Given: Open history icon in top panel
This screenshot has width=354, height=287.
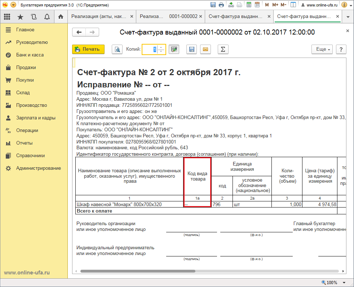Looking at the screenshot, I should point(34,17).
